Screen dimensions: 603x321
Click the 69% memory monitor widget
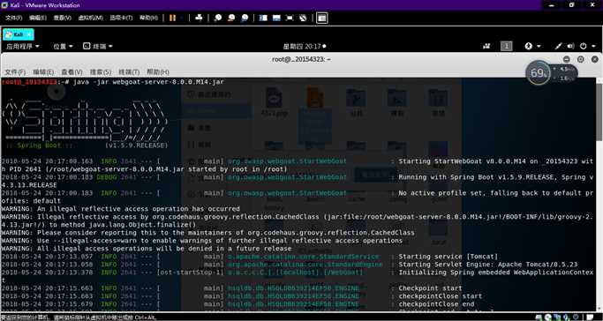[x=538, y=73]
